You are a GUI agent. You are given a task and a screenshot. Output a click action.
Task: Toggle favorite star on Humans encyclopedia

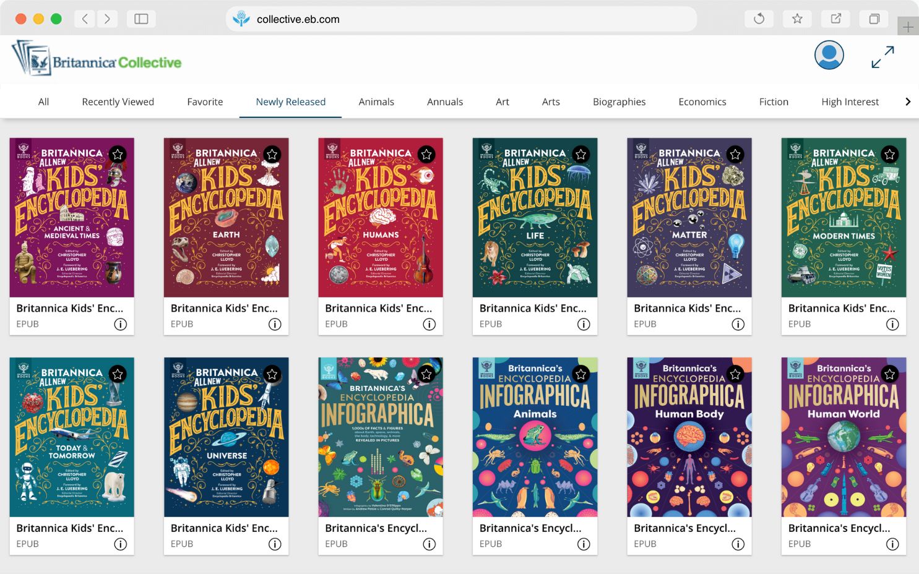[426, 155]
